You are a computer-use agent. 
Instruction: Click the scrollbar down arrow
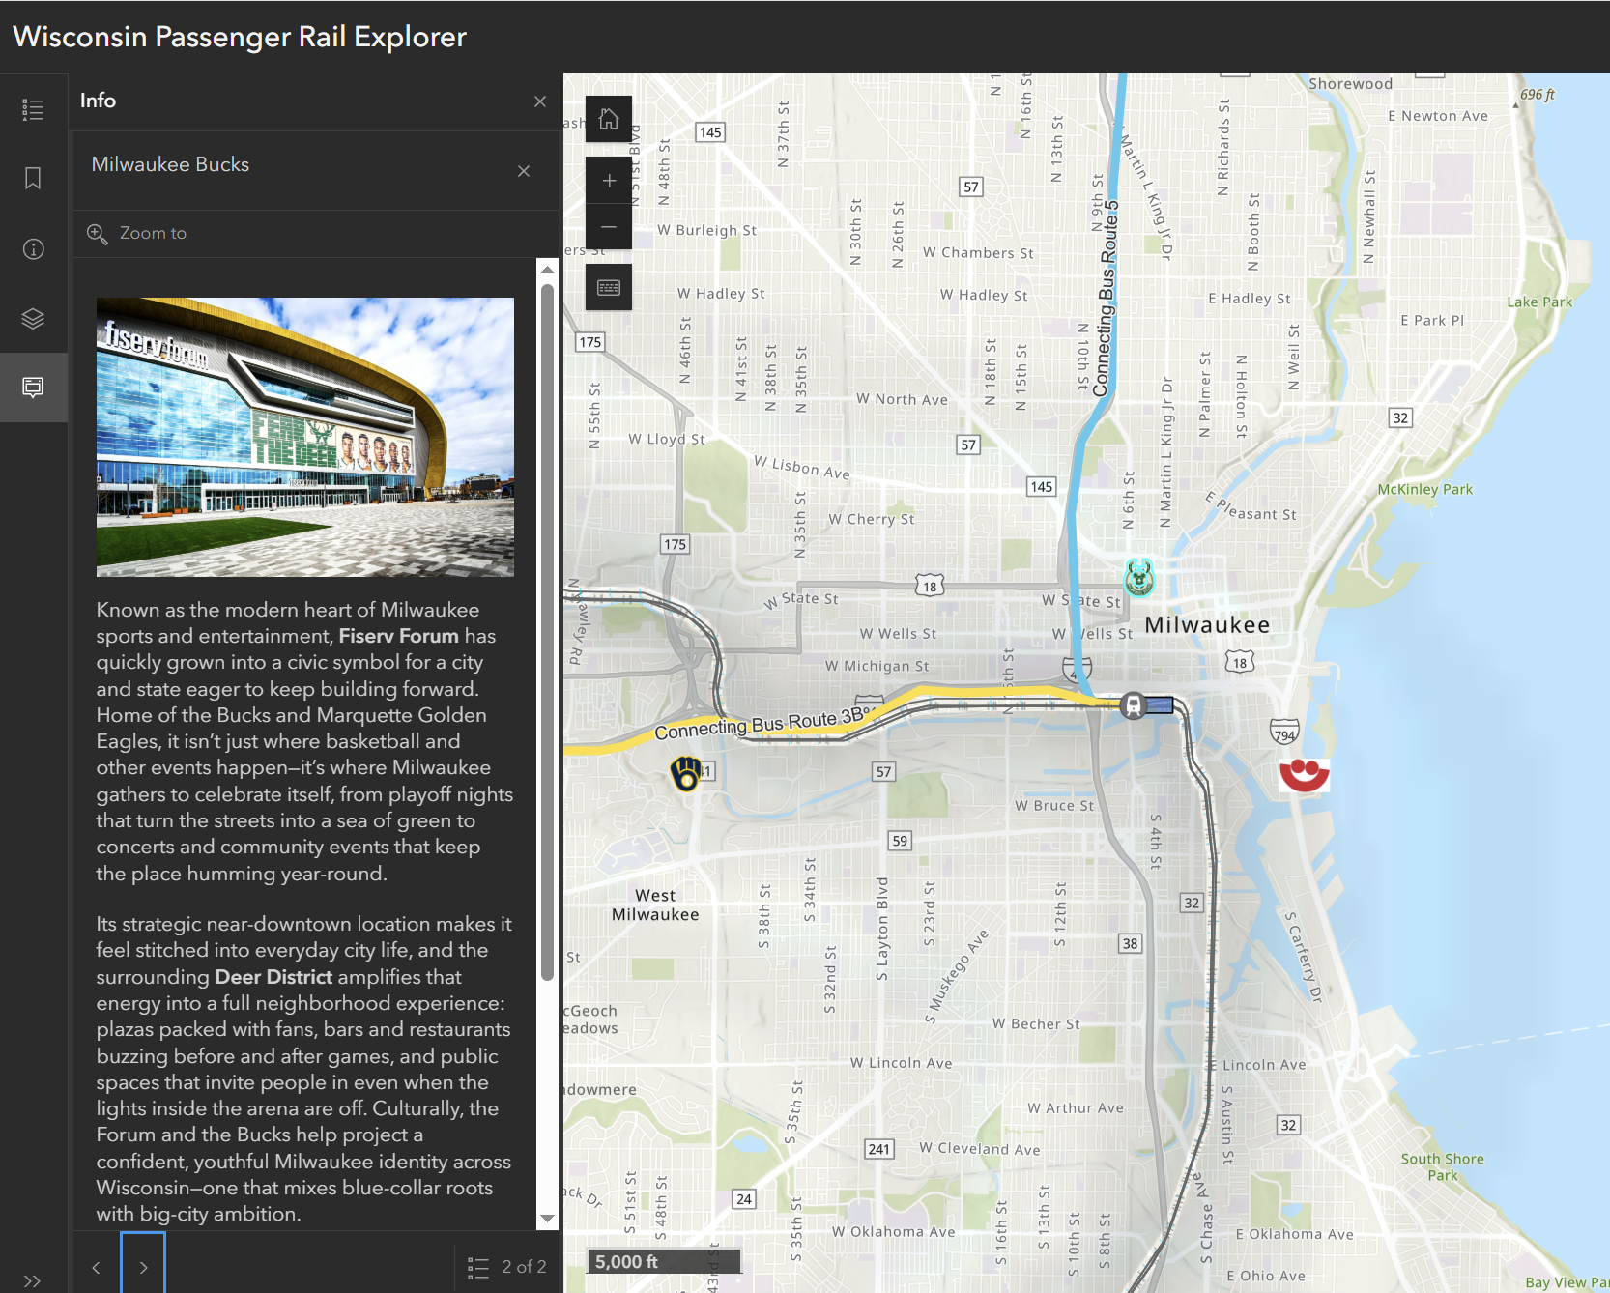[x=547, y=1219]
